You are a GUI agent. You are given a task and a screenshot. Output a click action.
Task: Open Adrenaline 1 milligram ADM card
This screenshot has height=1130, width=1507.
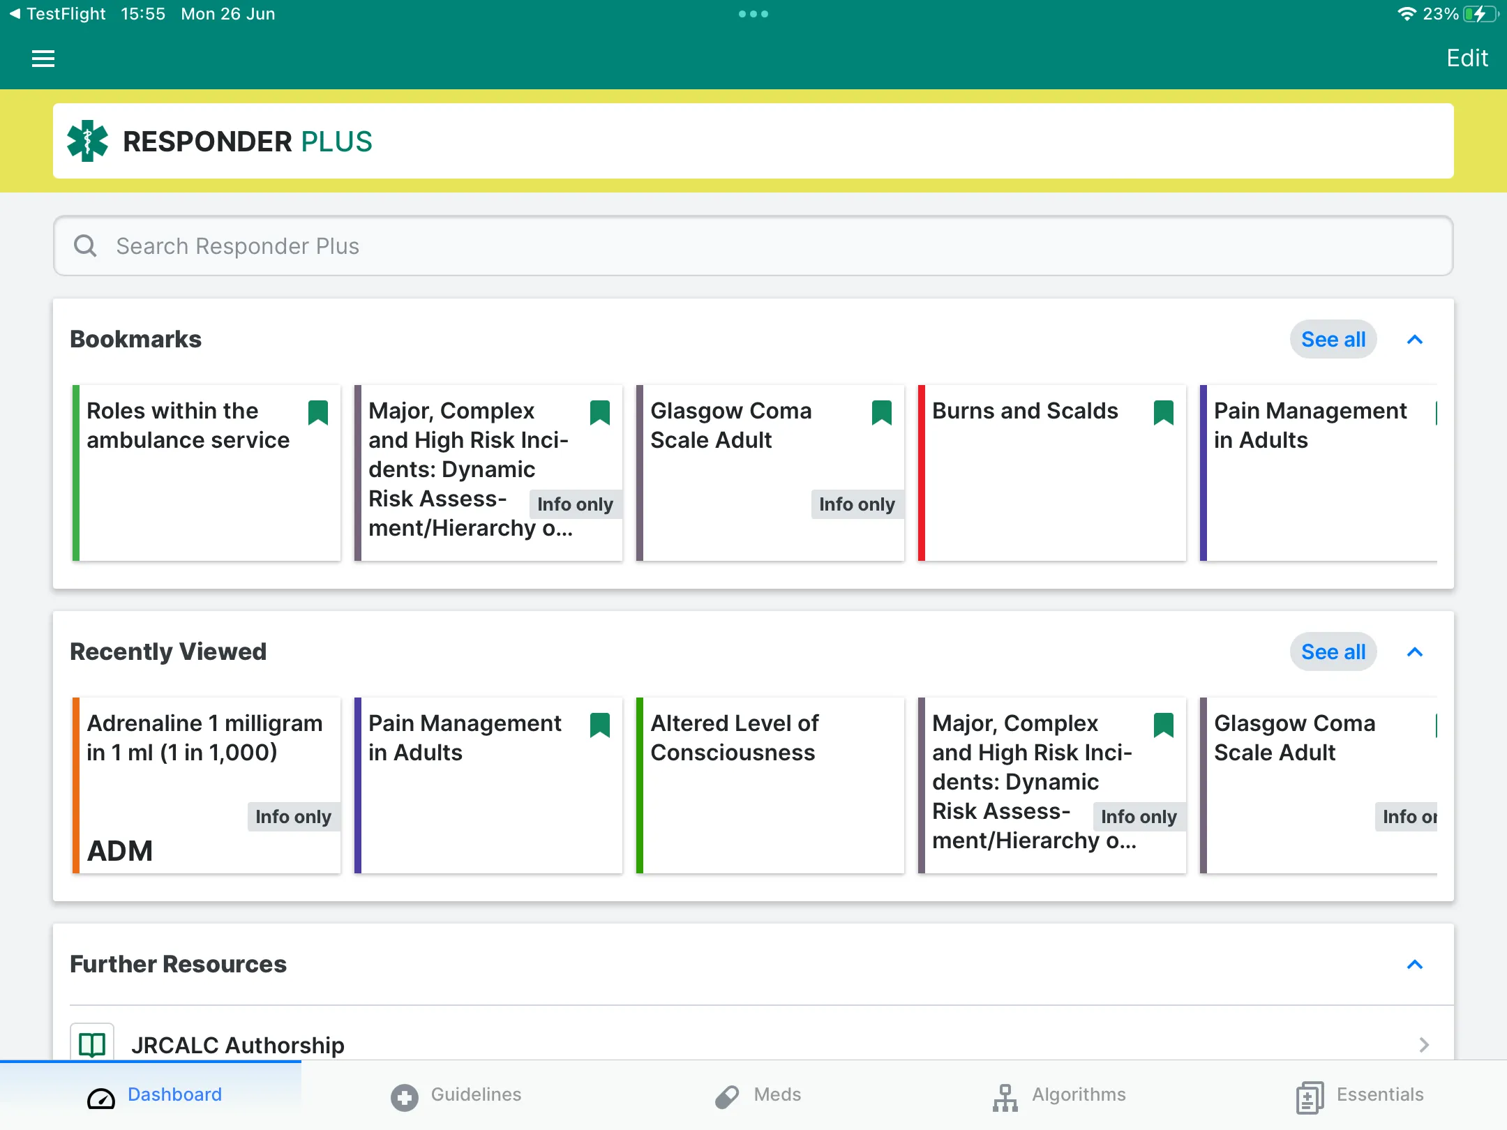(205, 785)
